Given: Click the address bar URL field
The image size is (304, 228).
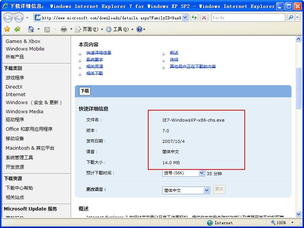Looking at the screenshot, I should (111, 18).
